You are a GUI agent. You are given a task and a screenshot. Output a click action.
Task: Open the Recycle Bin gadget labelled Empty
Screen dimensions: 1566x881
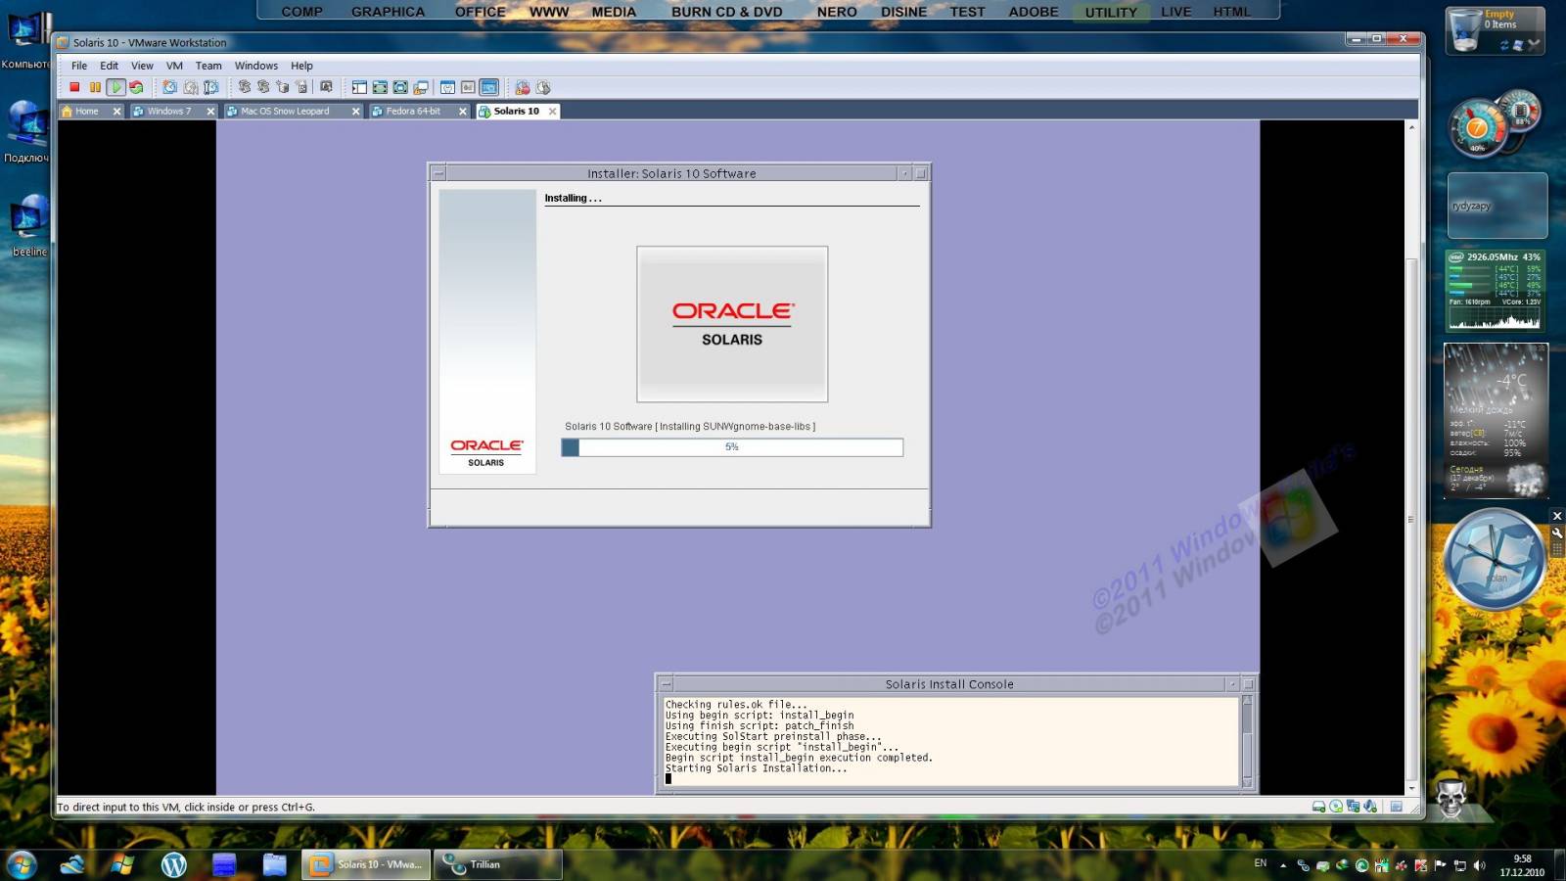pos(1495,30)
